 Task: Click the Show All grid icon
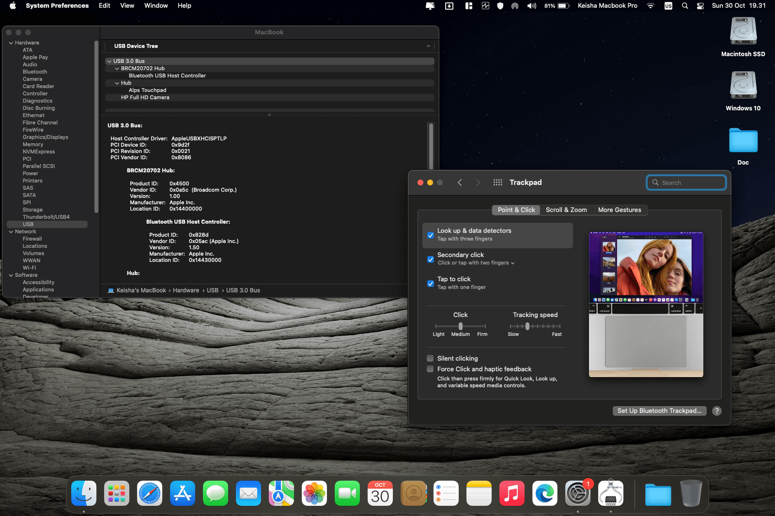pos(497,182)
